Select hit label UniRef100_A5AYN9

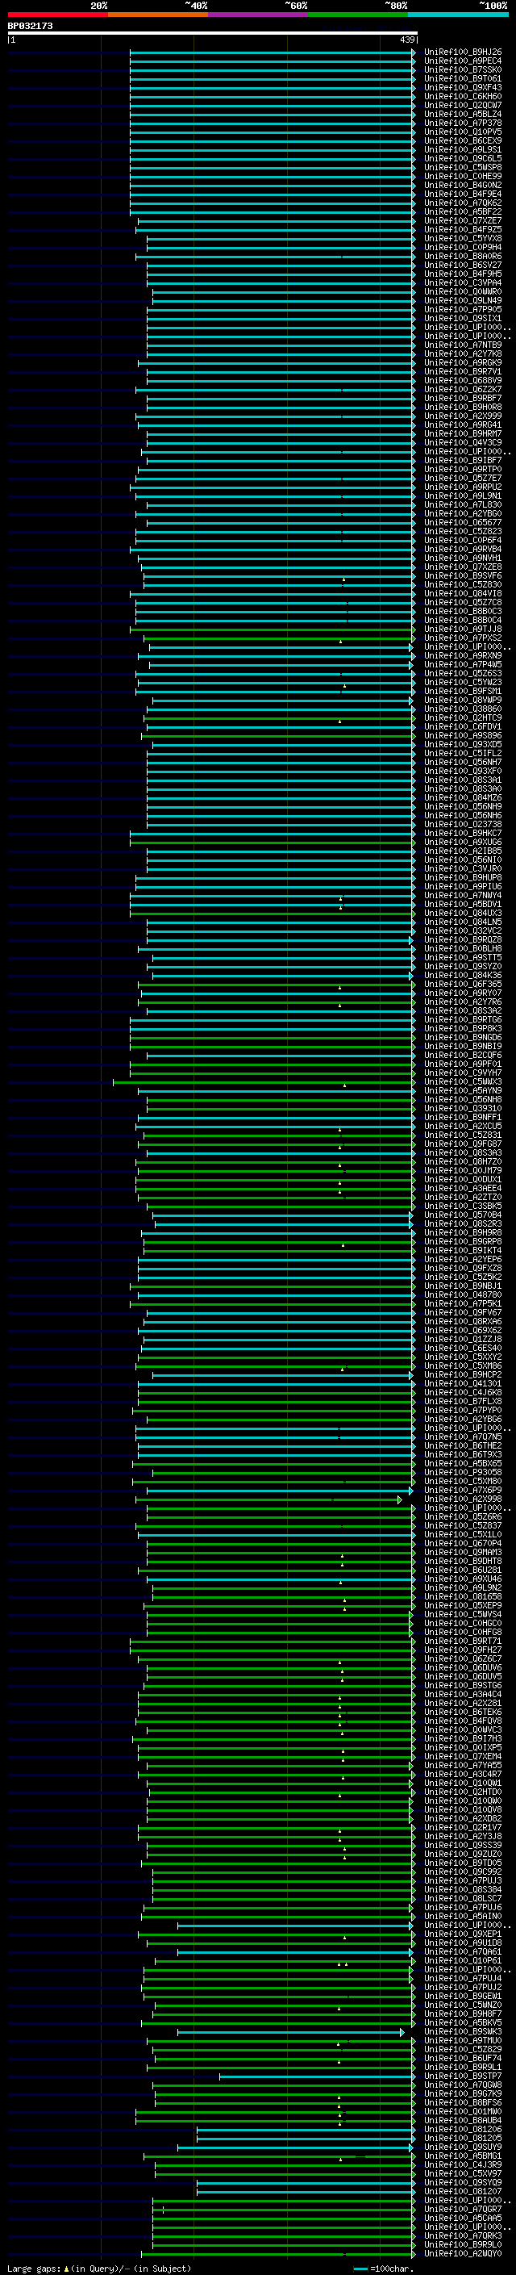click(463, 1091)
